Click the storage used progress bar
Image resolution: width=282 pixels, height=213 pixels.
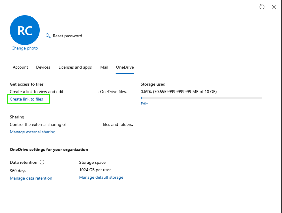(201, 98)
